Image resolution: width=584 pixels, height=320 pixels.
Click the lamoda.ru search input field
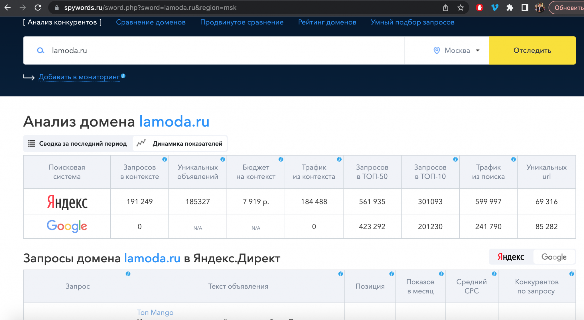click(214, 50)
